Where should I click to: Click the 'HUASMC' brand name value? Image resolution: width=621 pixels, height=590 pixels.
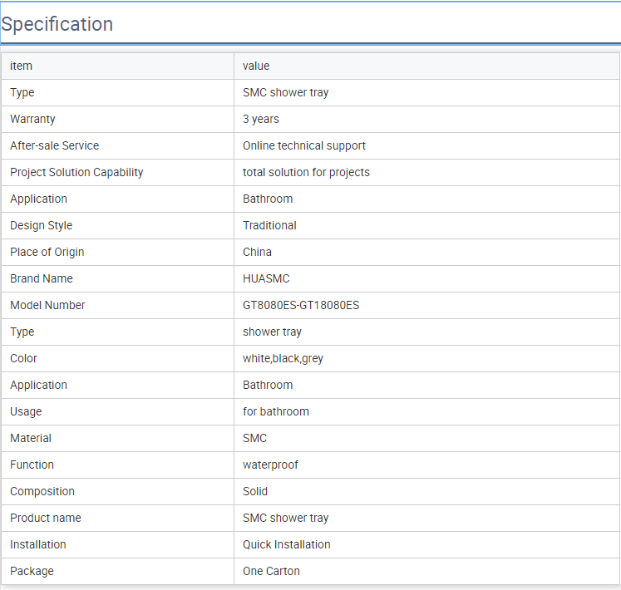pyautogui.click(x=266, y=278)
